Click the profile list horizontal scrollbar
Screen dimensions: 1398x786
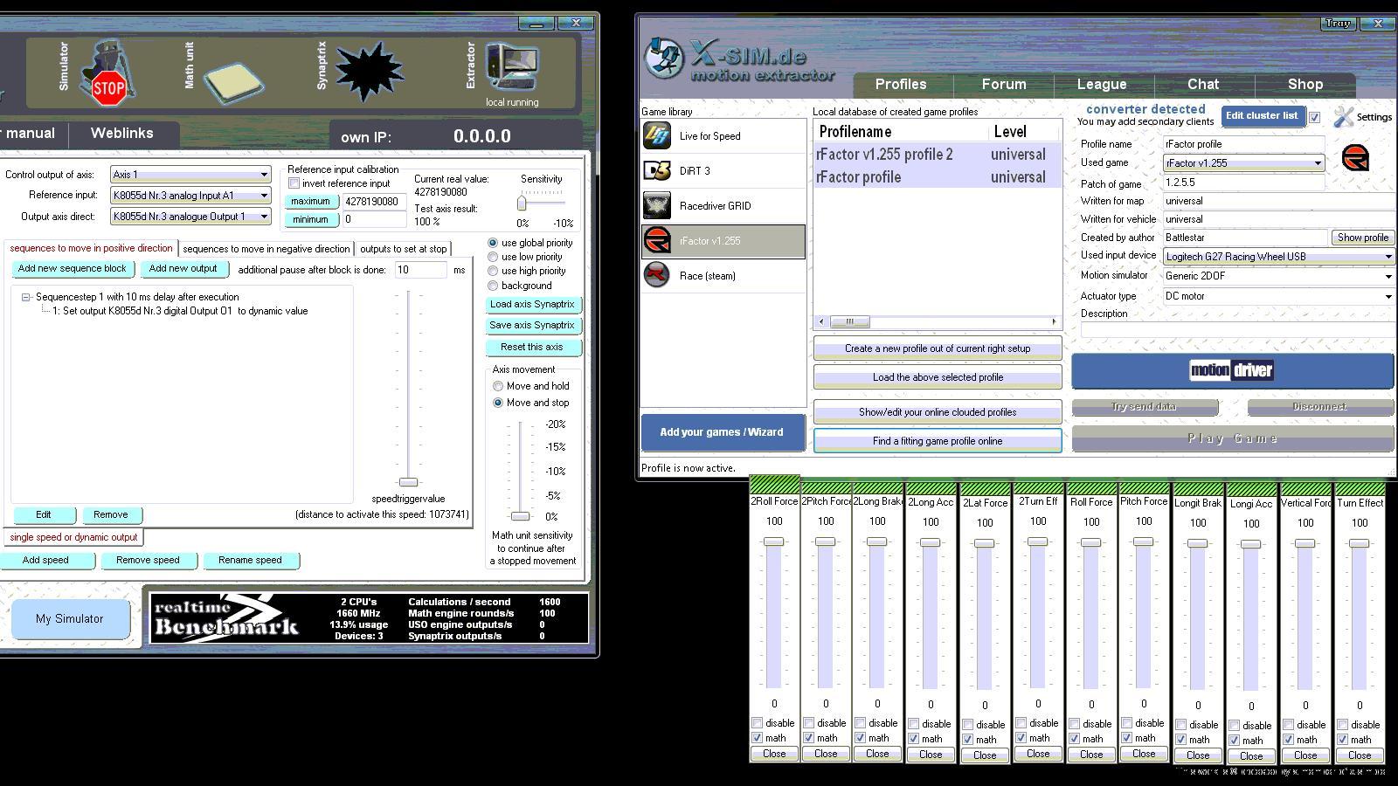point(938,322)
